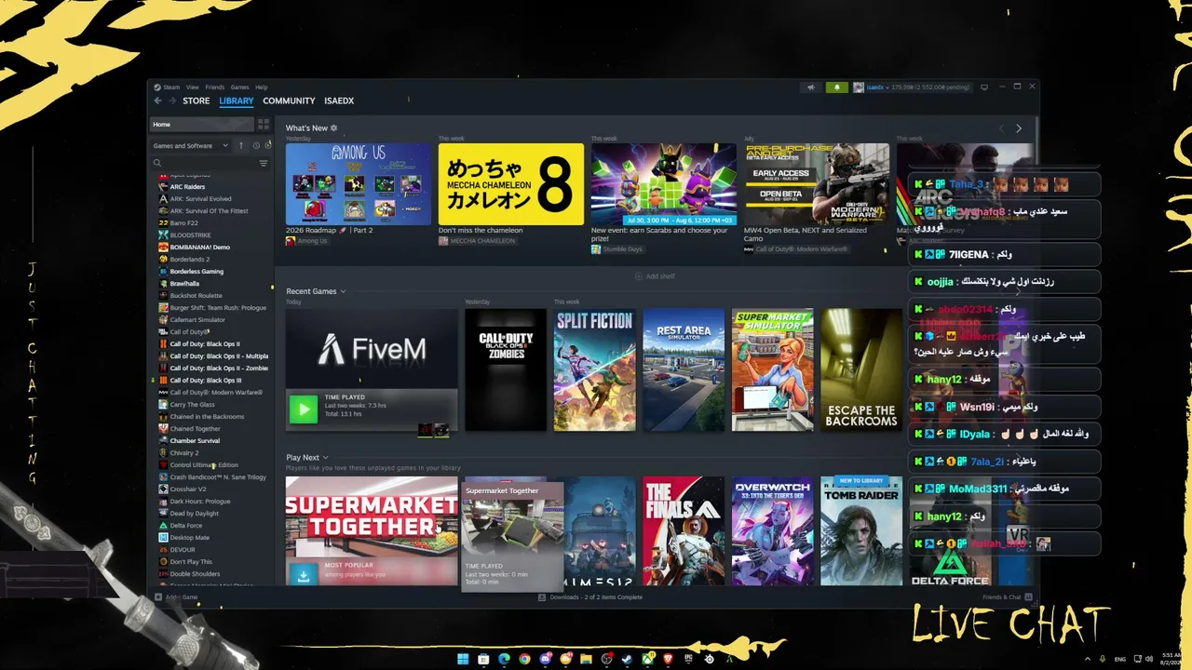Click the Add Game plus icon
Image resolution: width=1192 pixels, height=670 pixels.
(158, 597)
